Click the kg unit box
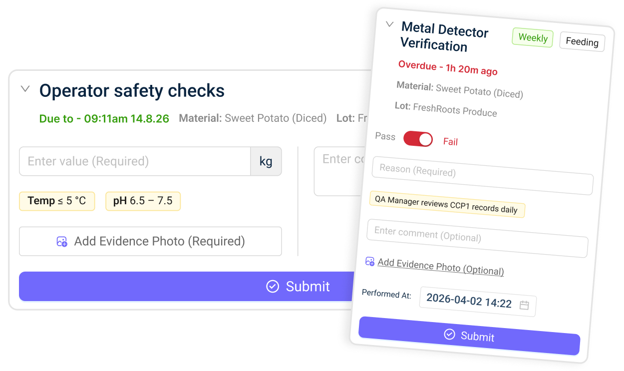 click(266, 161)
